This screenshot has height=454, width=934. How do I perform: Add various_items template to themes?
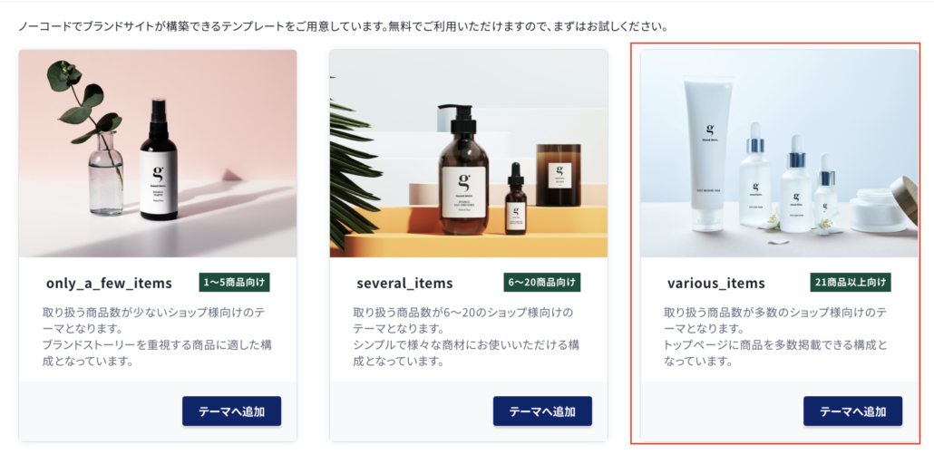852,411
